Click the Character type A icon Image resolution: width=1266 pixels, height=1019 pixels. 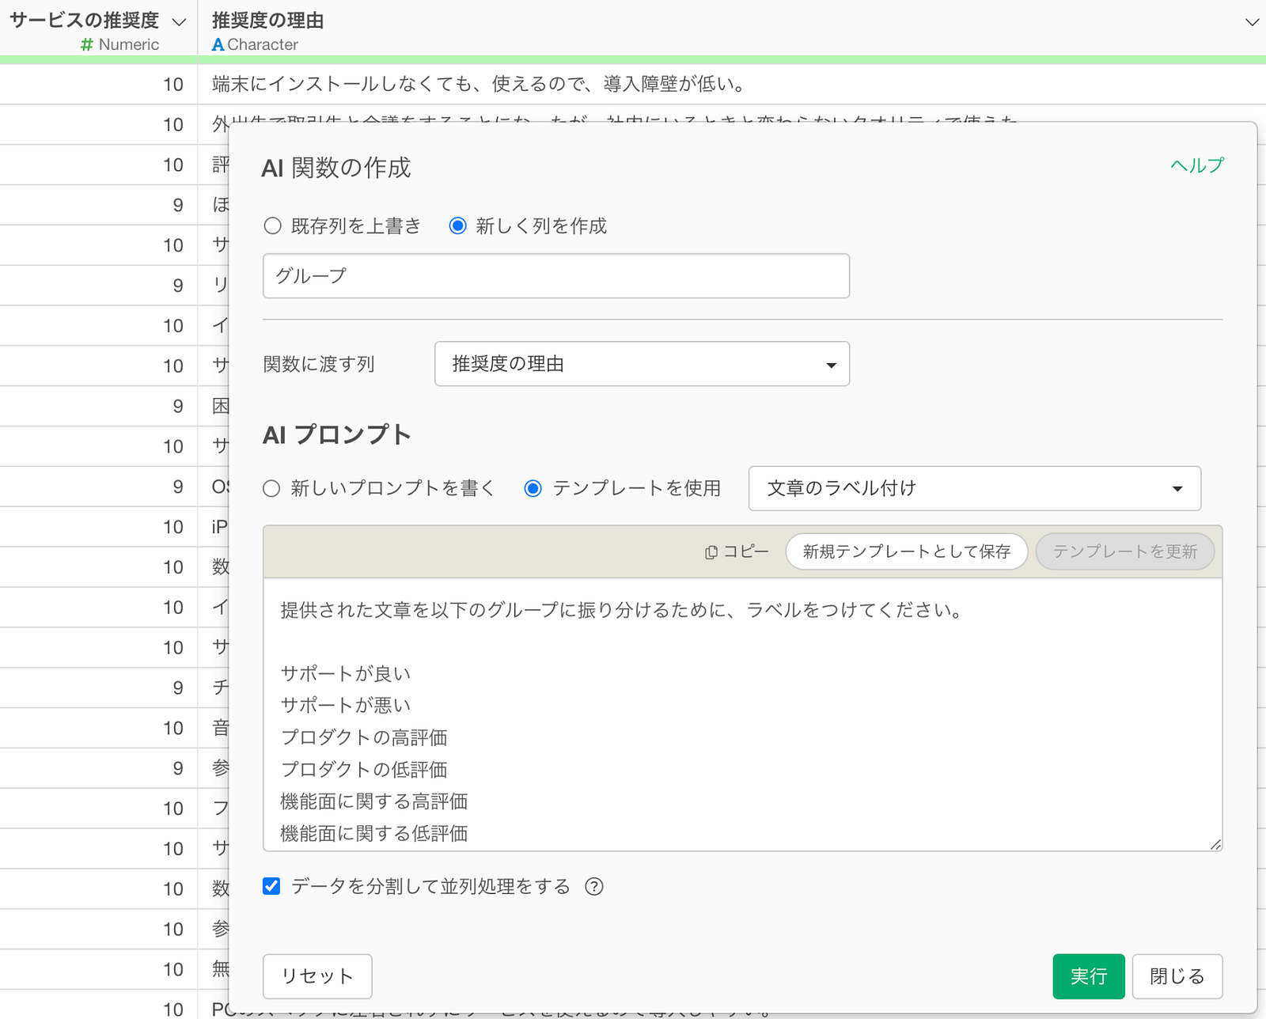pos(218,45)
